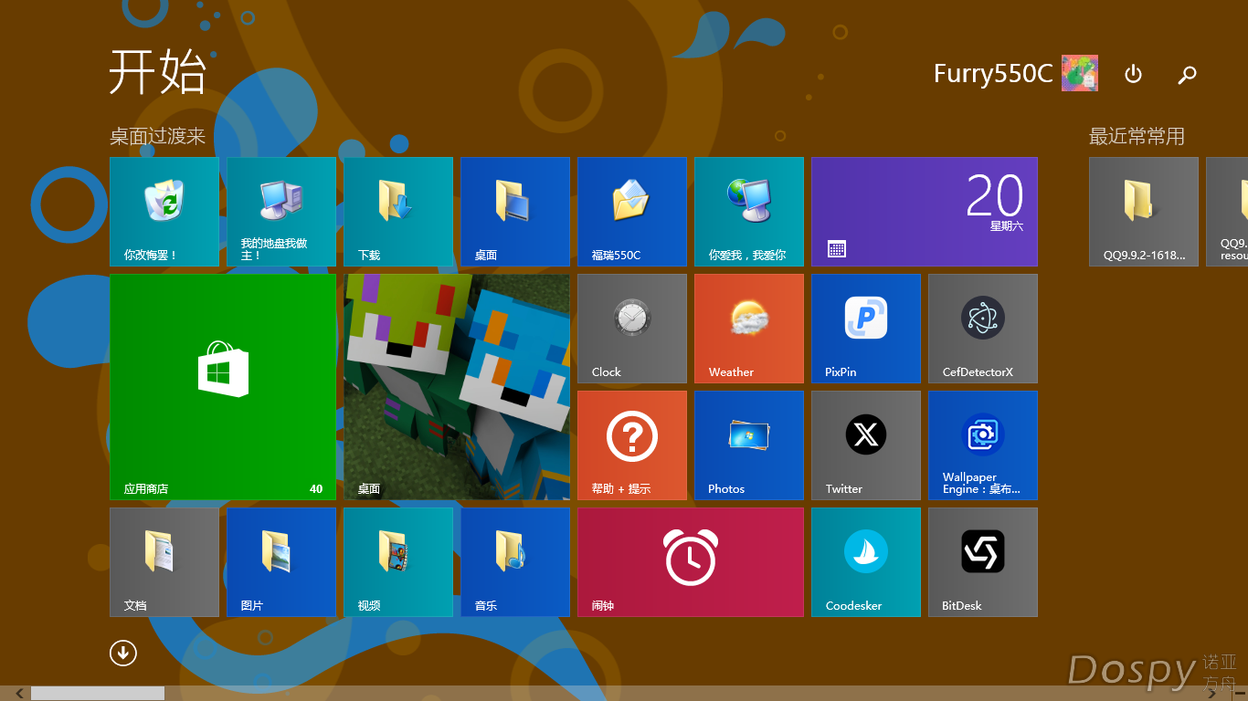Click the Furry550C user account name
The height and width of the screenshot is (701, 1248).
(993, 73)
